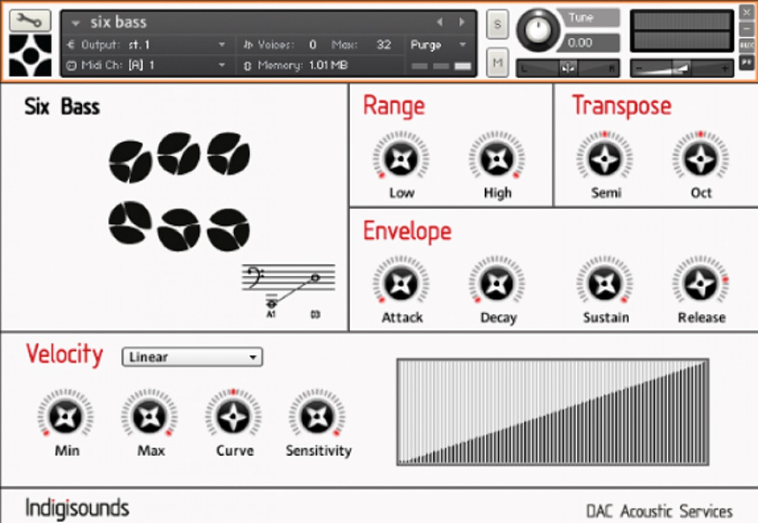Solo the six bass instrument
758x523 pixels.
497,25
